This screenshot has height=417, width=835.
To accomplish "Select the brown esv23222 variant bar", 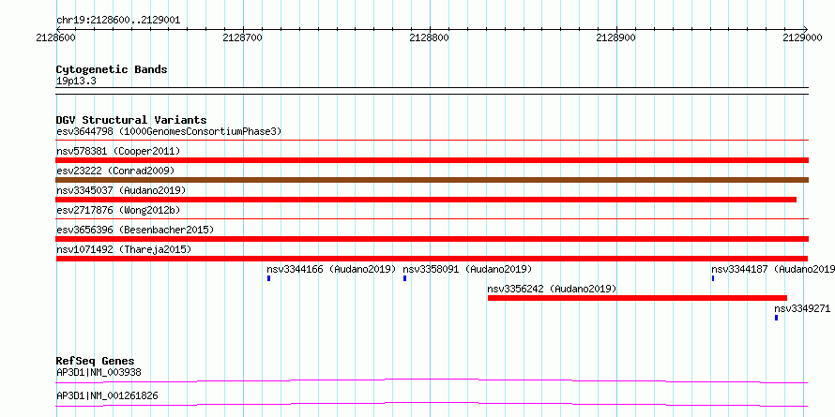I will (x=432, y=180).
